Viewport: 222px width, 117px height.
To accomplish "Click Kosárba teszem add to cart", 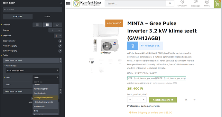I will tap(163, 100).
